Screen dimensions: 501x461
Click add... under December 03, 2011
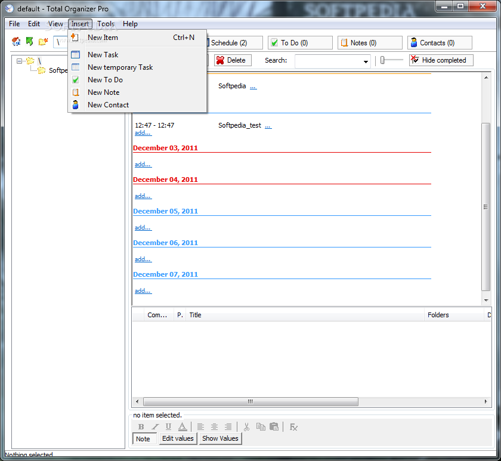click(143, 165)
